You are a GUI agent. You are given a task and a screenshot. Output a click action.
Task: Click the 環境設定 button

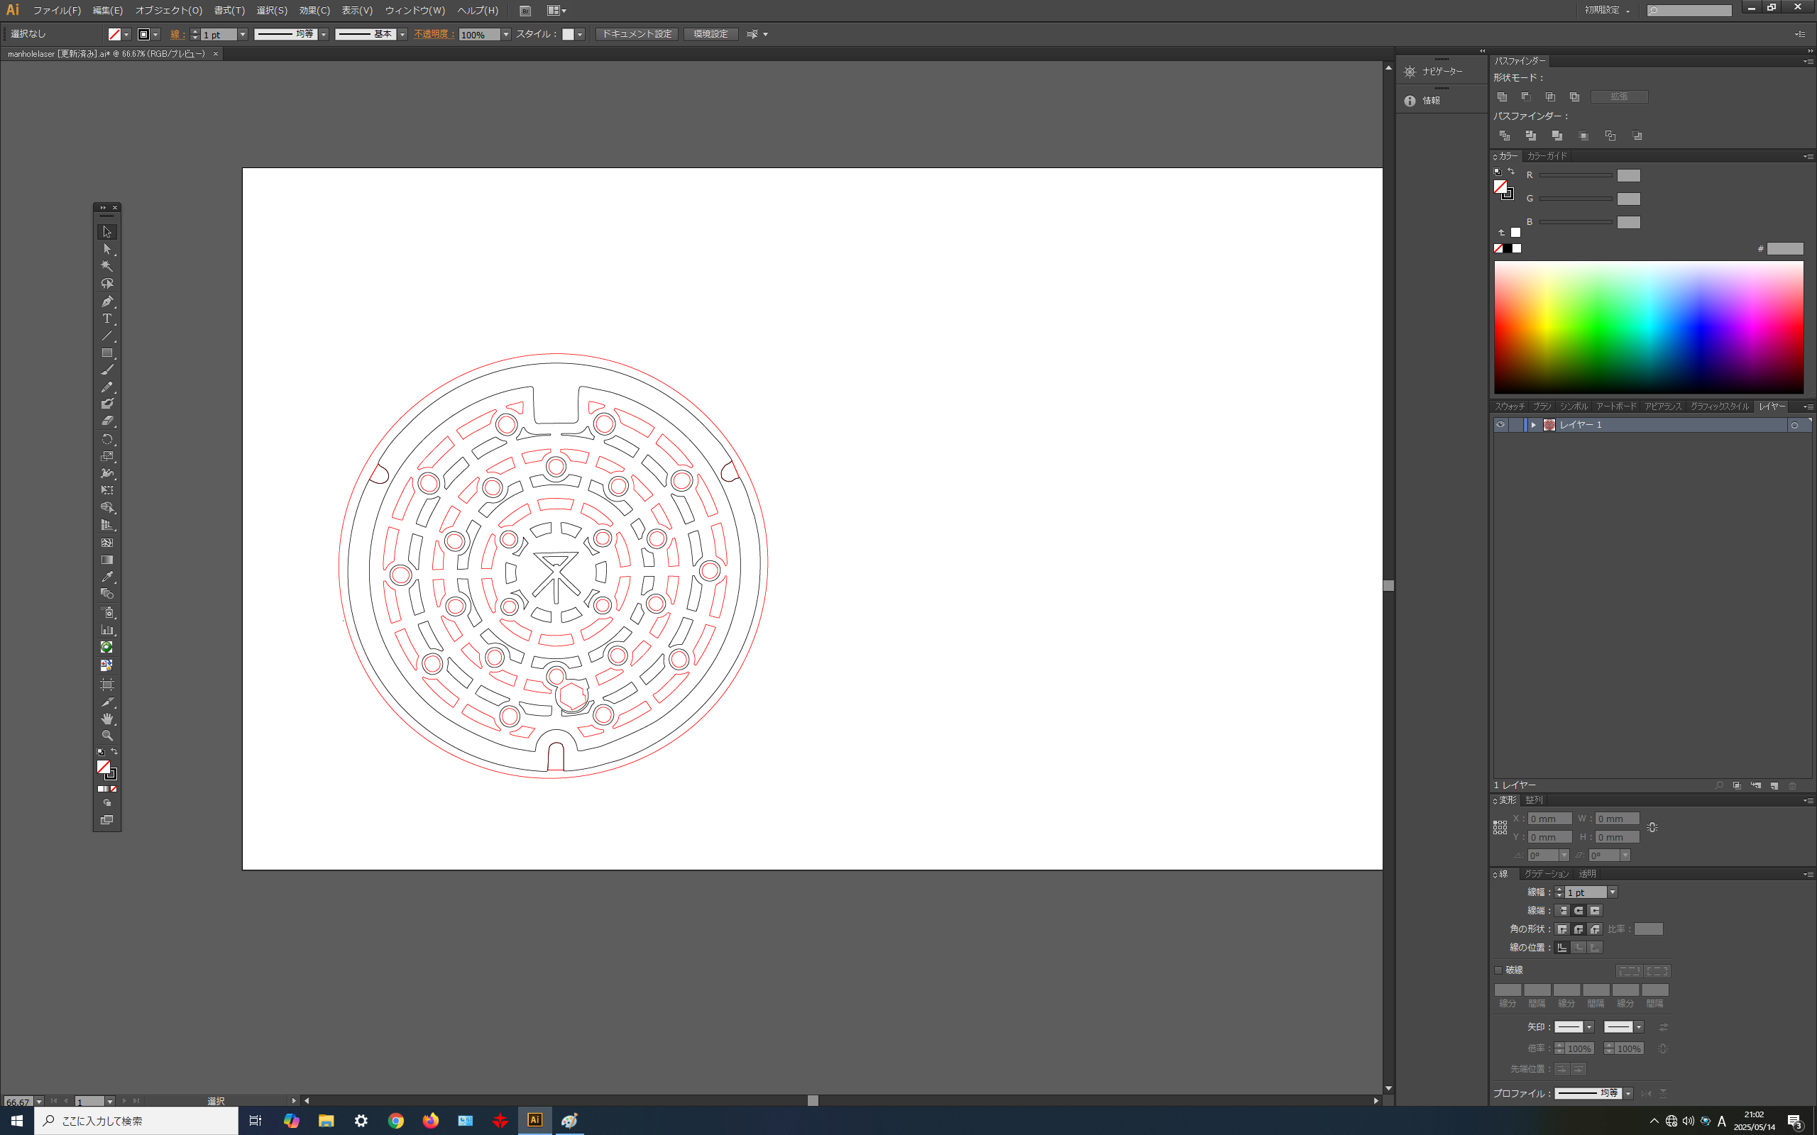coord(710,35)
